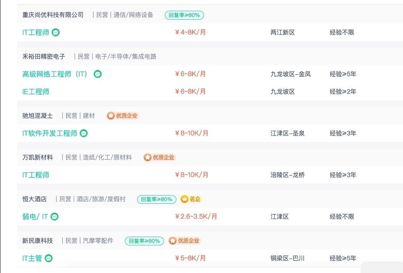Open the IE工程师 job listing
The image size is (403, 273).
pos(36,92)
